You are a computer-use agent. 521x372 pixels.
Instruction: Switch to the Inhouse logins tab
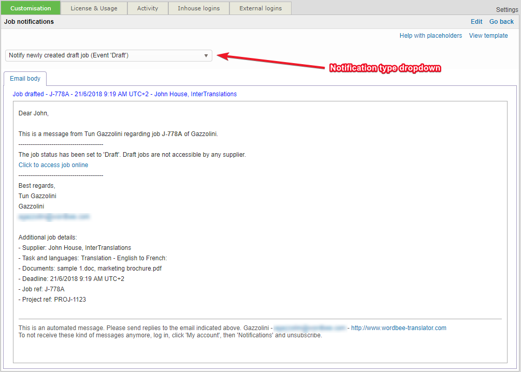click(198, 8)
